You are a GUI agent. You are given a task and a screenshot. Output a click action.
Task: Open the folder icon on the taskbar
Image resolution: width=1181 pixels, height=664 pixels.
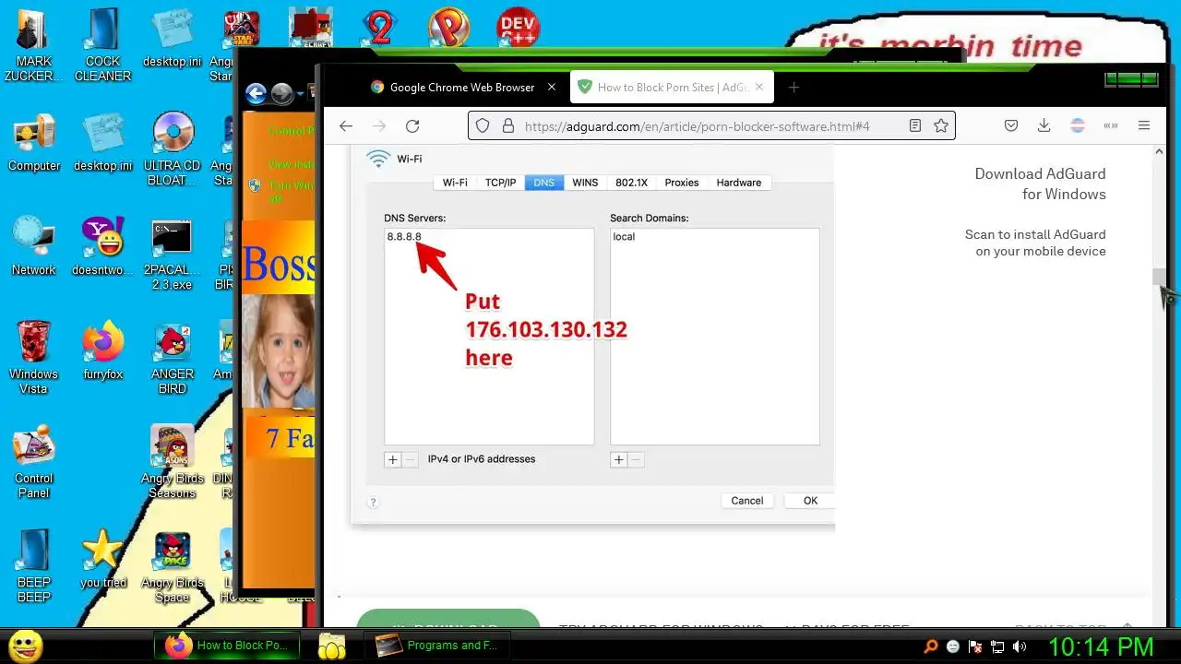(332, 646)
